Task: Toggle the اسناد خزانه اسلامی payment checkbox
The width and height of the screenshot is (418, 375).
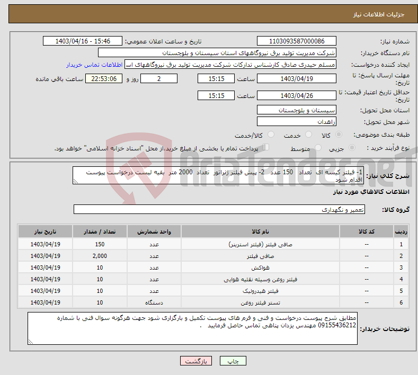Action: coord(265,147)
